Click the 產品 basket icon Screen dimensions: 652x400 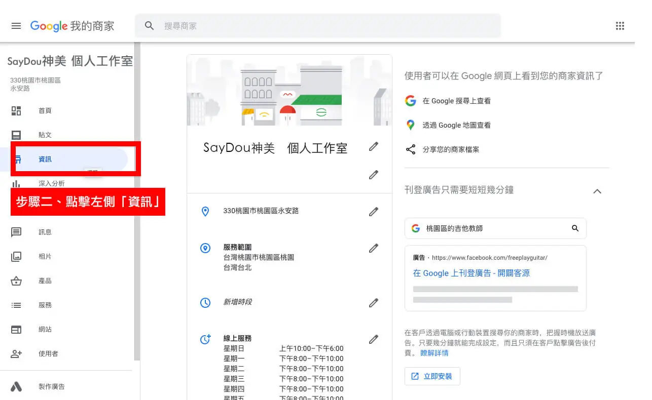16,281
